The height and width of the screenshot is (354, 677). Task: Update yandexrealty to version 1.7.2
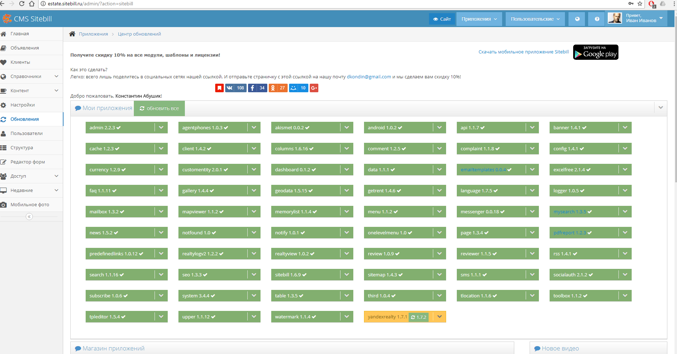point(419,317)
